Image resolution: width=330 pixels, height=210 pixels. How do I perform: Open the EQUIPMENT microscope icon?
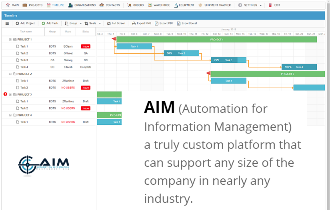[176, 5]
